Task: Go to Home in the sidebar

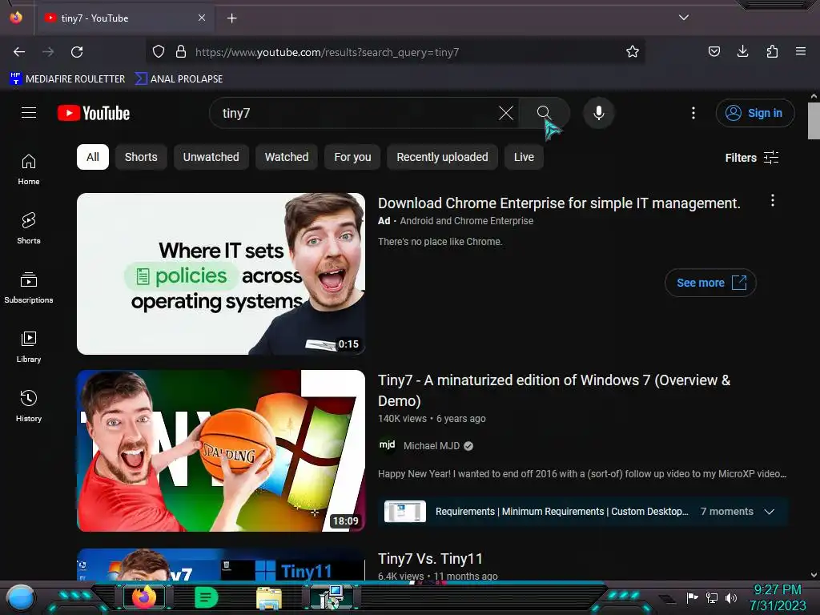Action: pyautogui.click(x=29, y=170)
